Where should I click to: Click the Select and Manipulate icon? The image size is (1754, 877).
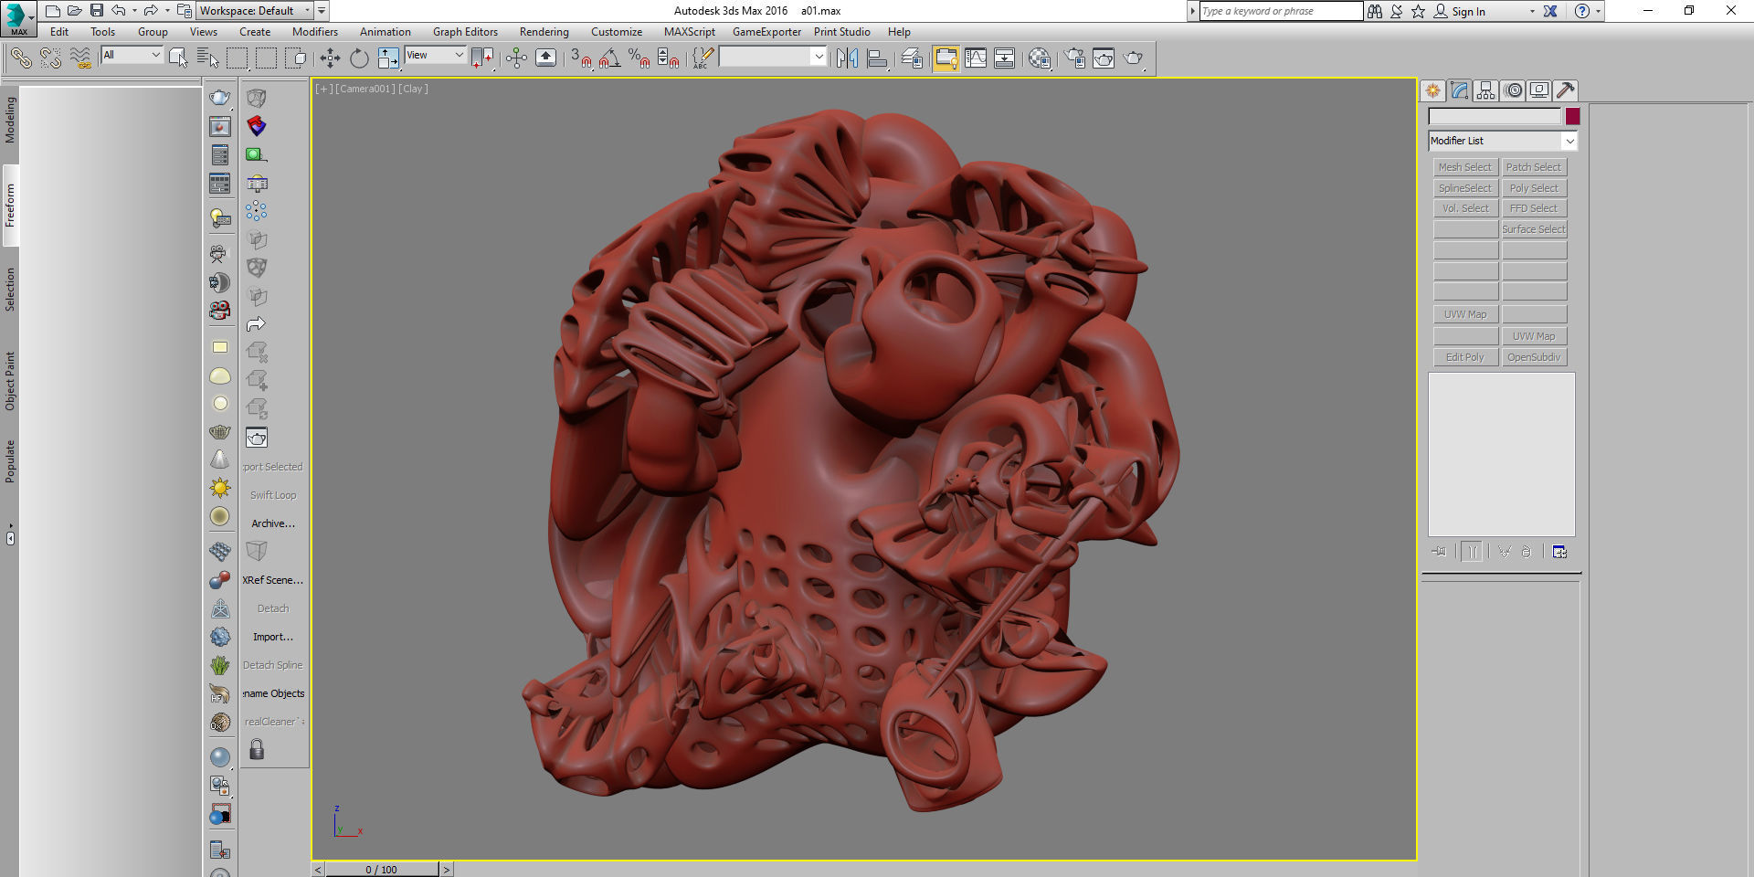coord(516,58)
